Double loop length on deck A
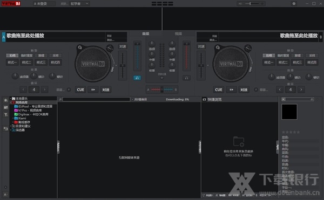The width and height of the screenshot is (324, 200). tap(45, 89)
